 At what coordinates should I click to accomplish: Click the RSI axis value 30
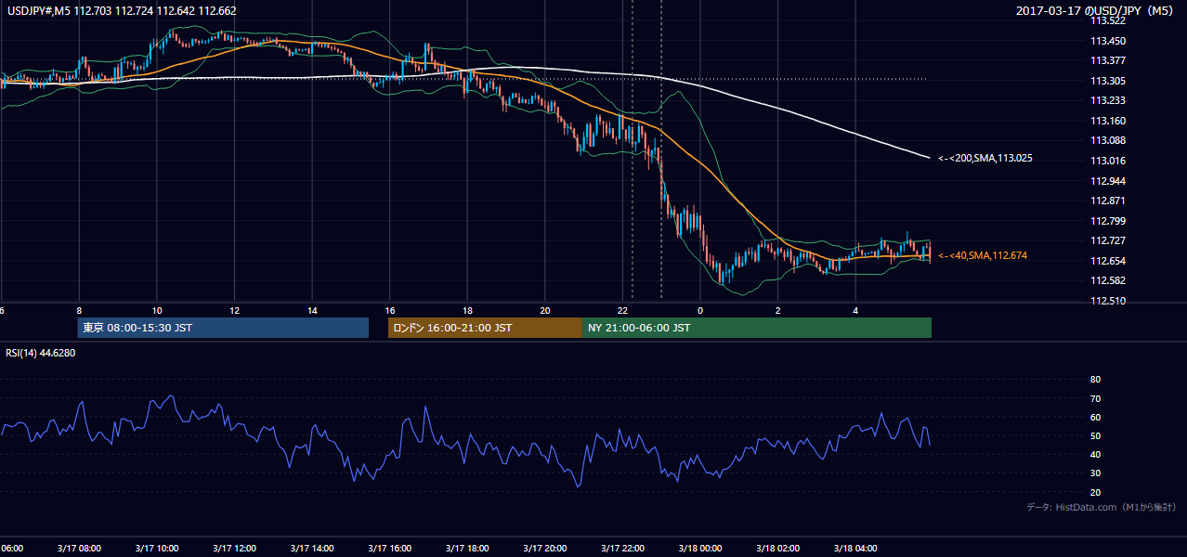1096,473
